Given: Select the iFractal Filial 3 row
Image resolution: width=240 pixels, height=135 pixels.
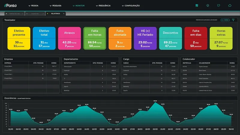Looking at the screenshot, I should 31,78.
